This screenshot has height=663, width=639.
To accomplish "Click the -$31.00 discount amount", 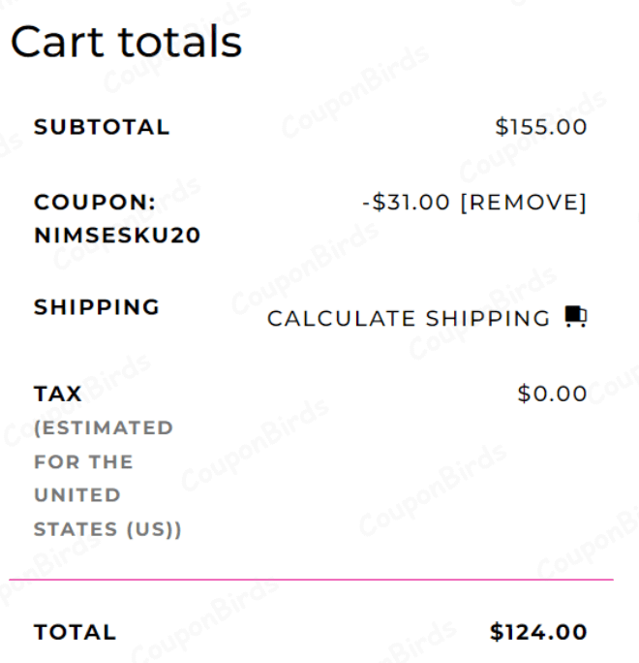I will 406,203.
